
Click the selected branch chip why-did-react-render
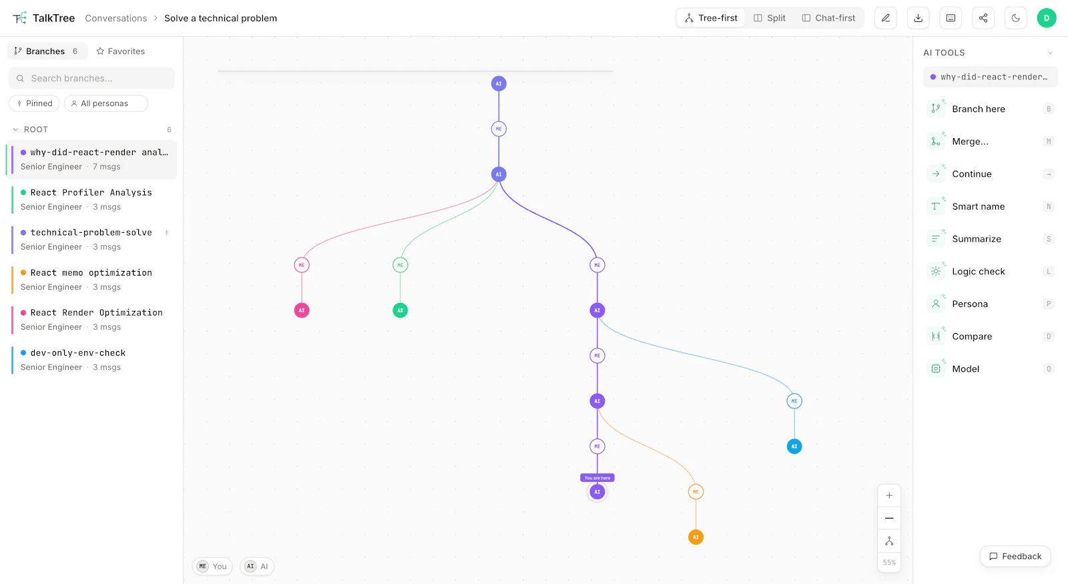pos(991,77)
